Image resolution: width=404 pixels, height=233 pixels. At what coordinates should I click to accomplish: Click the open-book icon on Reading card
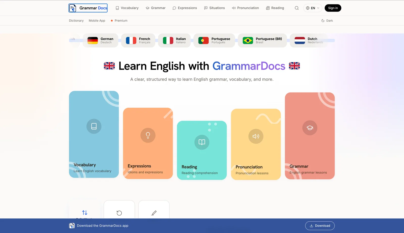pyautogui.click(x=202, y=142)
